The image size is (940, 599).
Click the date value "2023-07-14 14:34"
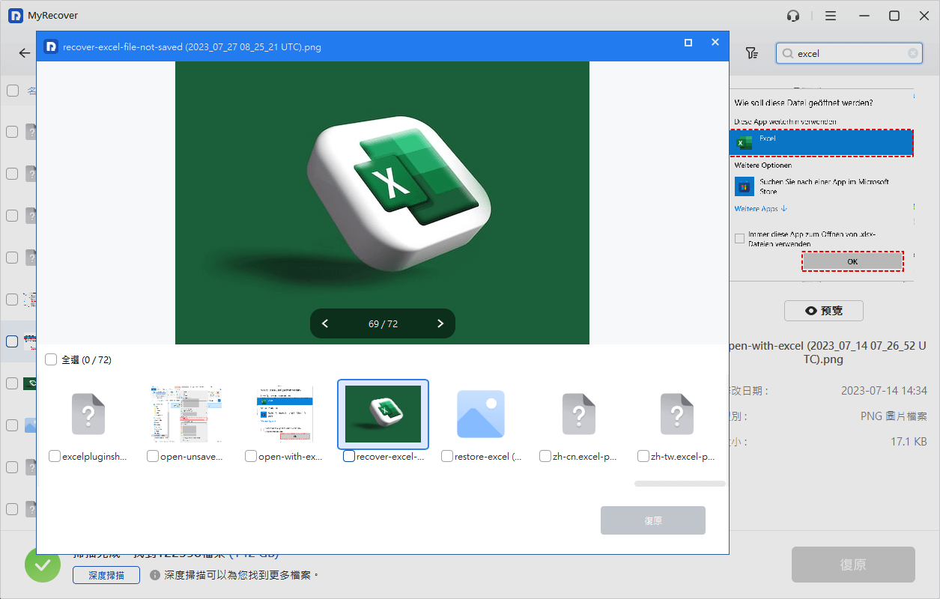(884, 391)
